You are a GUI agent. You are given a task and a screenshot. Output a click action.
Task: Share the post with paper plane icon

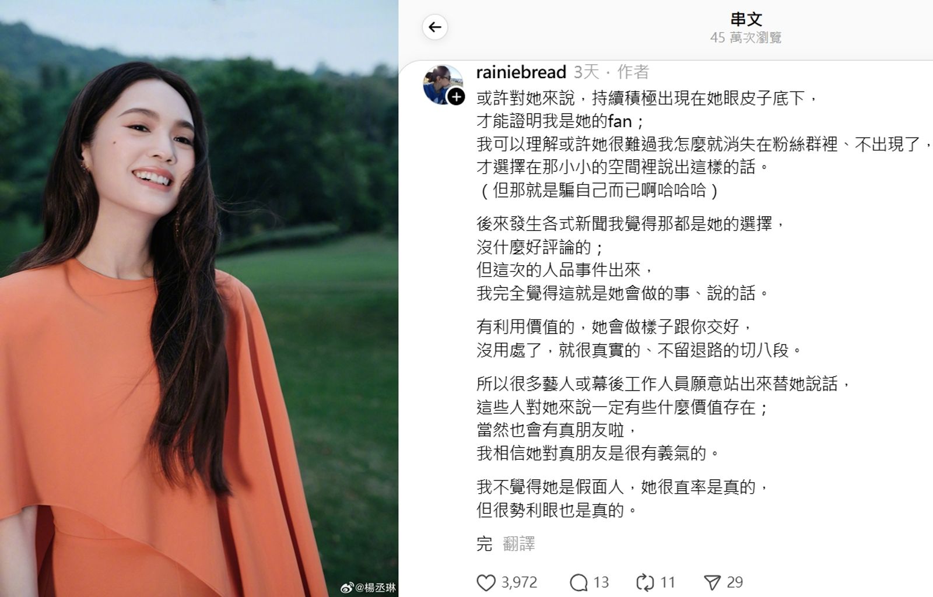pyautogui.click(x=712, y=582)
